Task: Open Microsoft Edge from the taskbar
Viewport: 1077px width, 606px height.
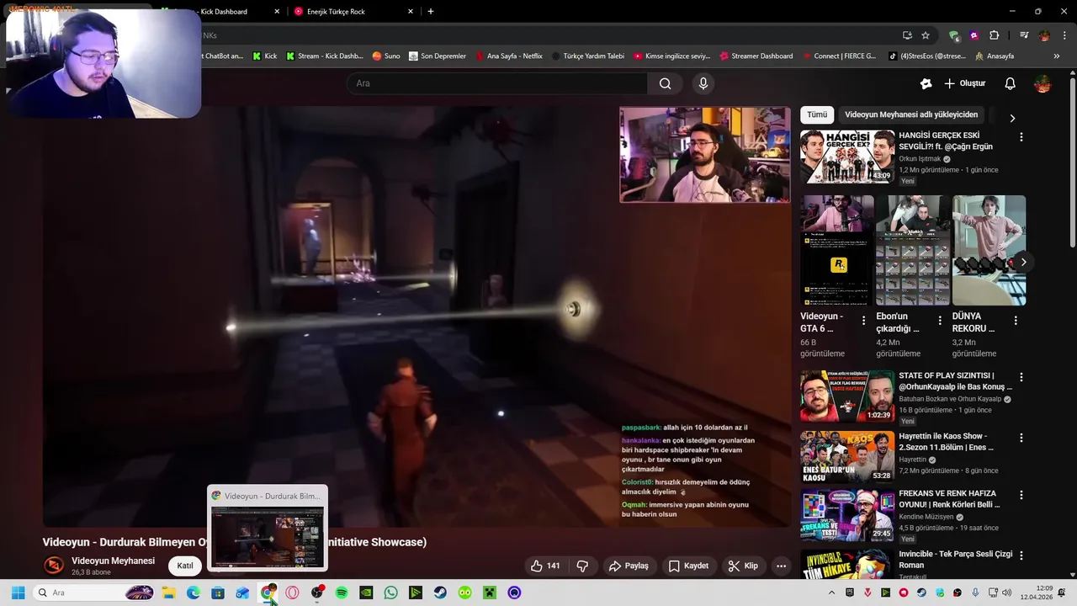Action: (194, 593)
